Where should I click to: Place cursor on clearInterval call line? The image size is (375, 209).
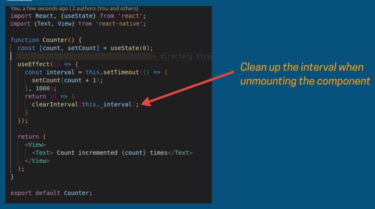click(x=85, y=105)
